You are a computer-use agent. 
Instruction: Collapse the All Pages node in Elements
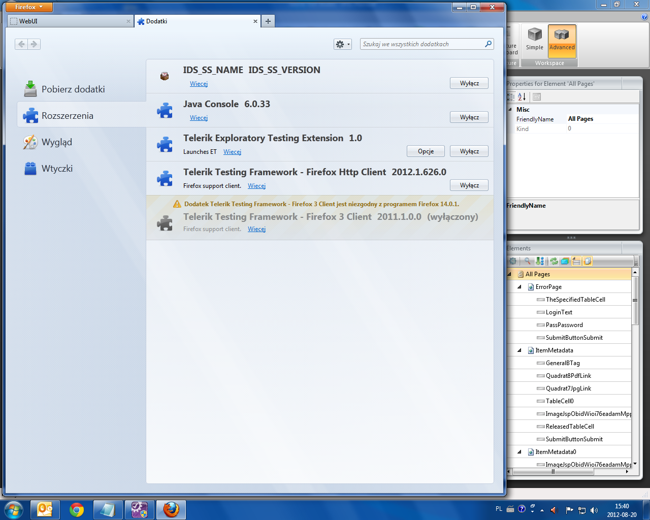509,274
